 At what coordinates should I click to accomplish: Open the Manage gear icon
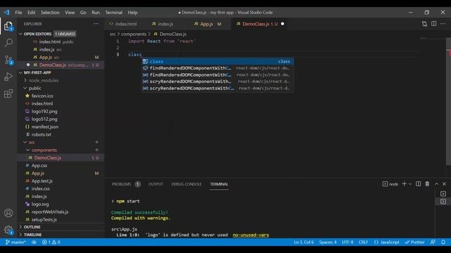pyautogui.click(x=8, y=230)
